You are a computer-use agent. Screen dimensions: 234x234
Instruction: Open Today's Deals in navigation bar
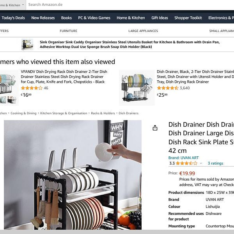pos(13,18)
